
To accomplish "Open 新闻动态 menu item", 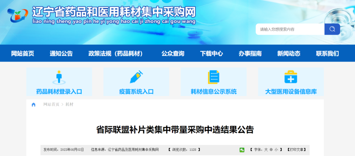I will click(x=289, y=53).
